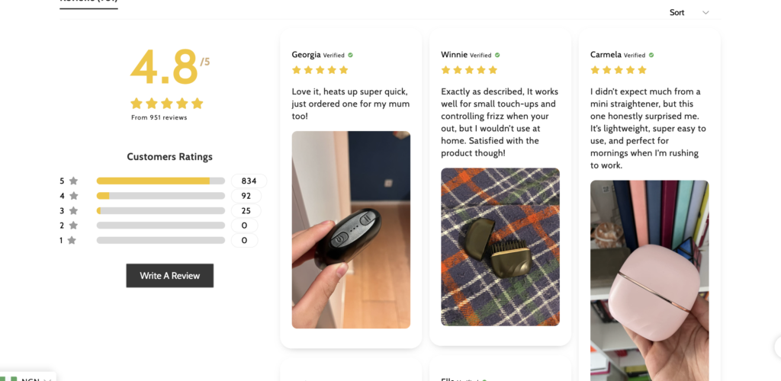Click Georgia's green verified checkmark badge
The image size is (781, 381).
[x=350, y=55]
